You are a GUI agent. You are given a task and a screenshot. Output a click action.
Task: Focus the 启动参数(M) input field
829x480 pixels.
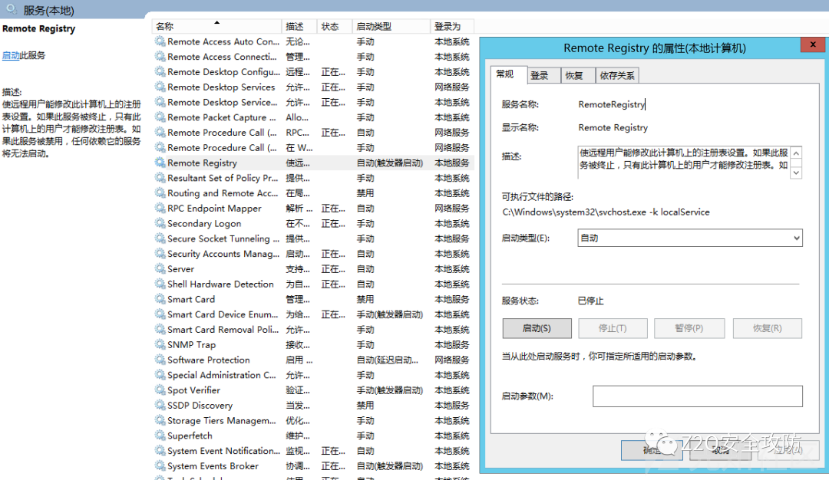[x=697, y=396]
